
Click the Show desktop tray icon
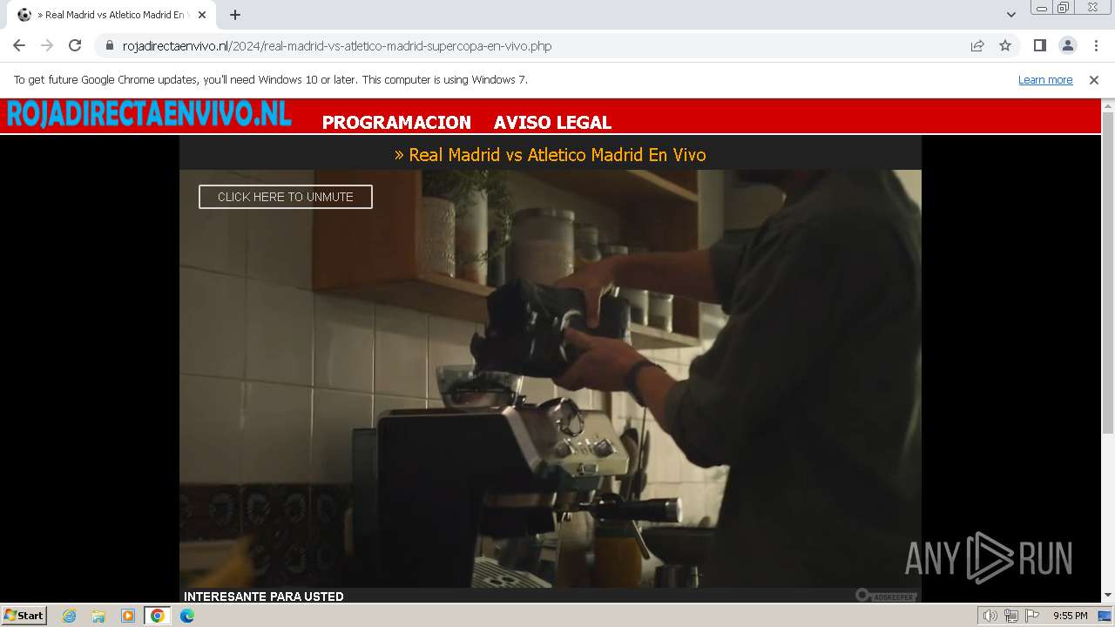(1105, 616)
